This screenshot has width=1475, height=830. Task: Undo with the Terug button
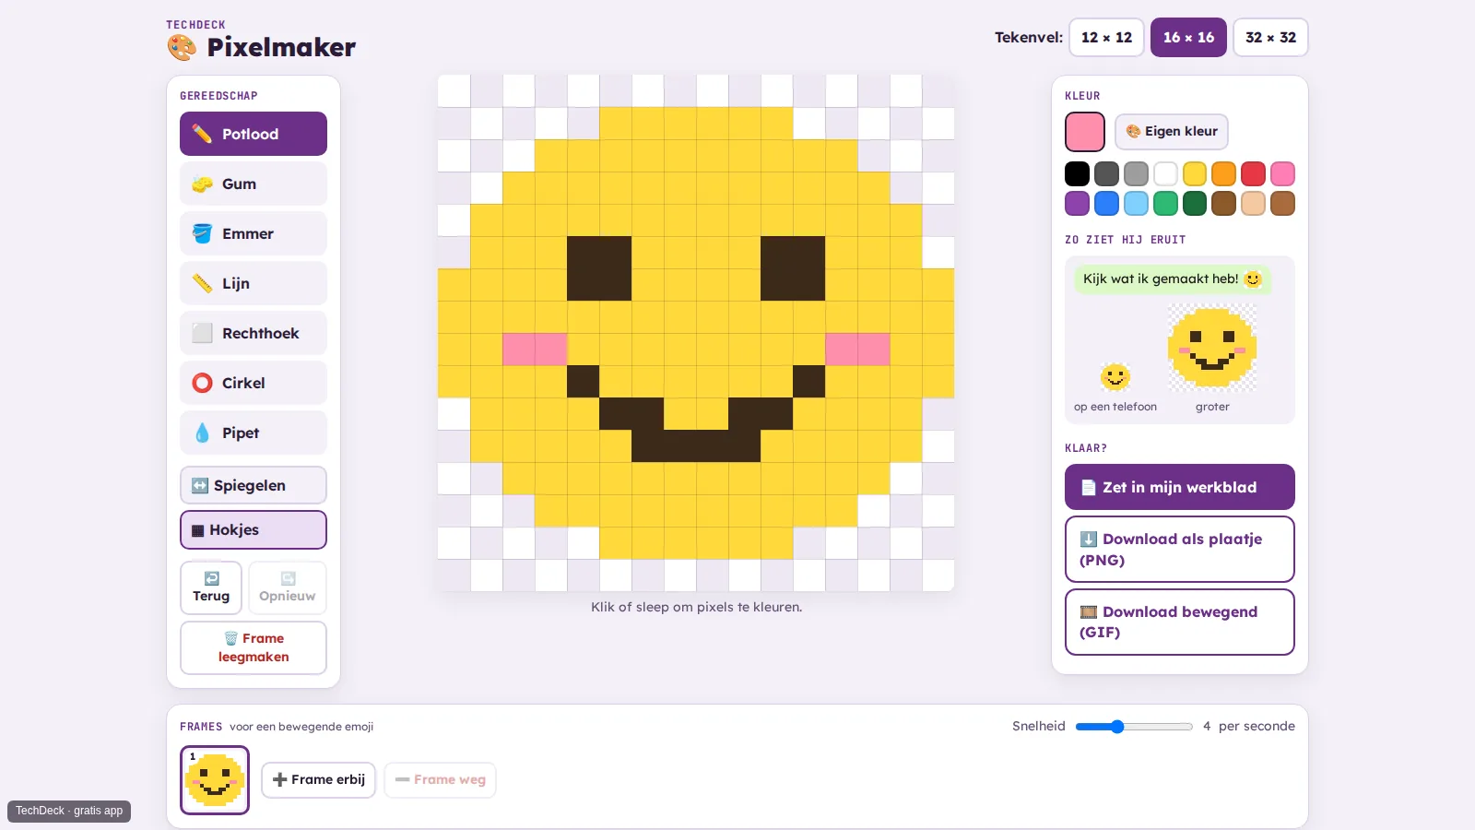tap(211, 587)
